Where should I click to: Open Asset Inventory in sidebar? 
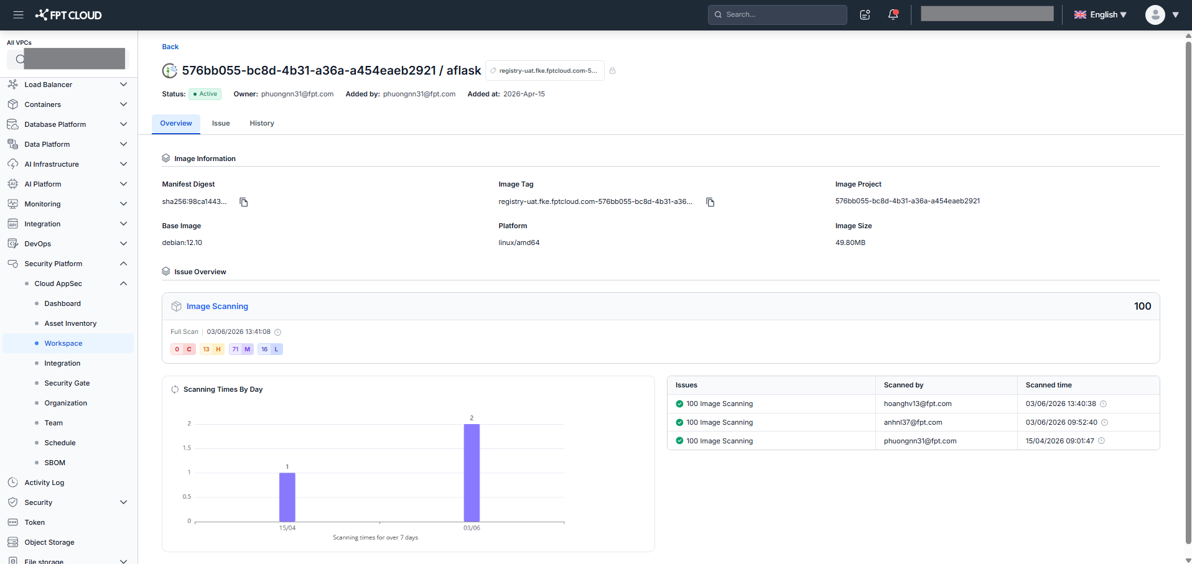coord(70,323)
